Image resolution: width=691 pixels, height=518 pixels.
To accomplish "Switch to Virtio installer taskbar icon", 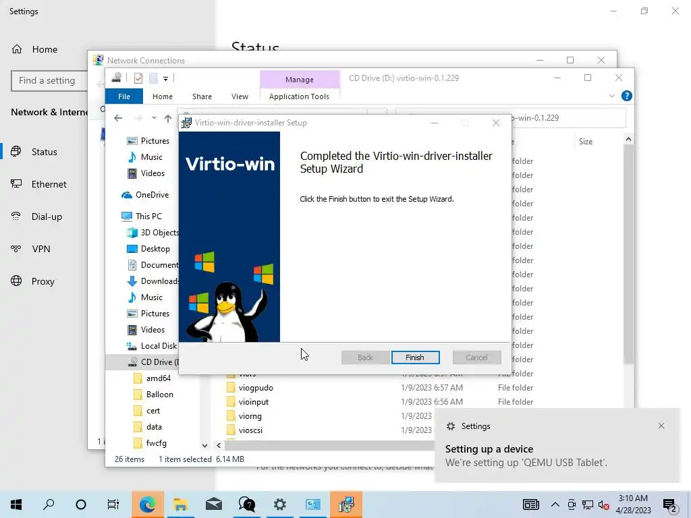I will [x=346, y=505].
